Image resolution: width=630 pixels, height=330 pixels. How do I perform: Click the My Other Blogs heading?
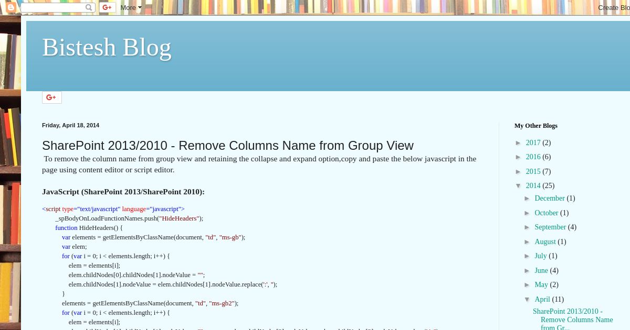point(536,126)
